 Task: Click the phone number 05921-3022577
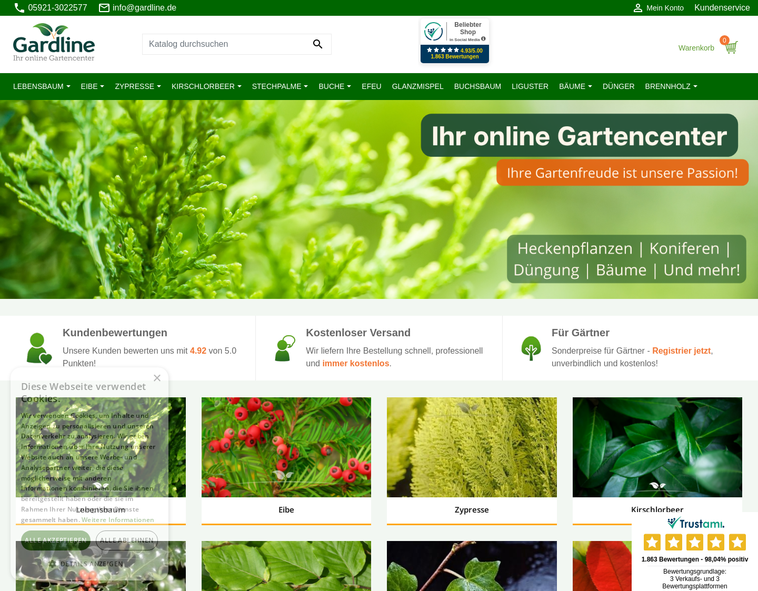(x=57, y=8)
